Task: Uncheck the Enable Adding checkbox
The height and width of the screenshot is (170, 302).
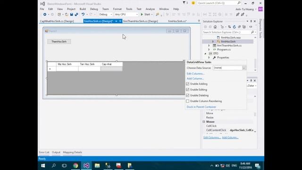Action: click(x=188, y=84)
